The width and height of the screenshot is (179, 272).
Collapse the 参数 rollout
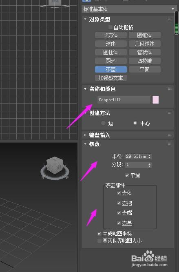[85, 144]
